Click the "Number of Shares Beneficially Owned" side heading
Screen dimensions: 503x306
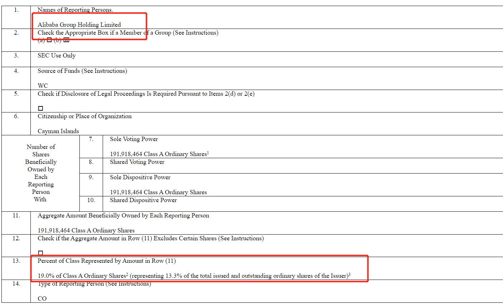click(41, 173)
